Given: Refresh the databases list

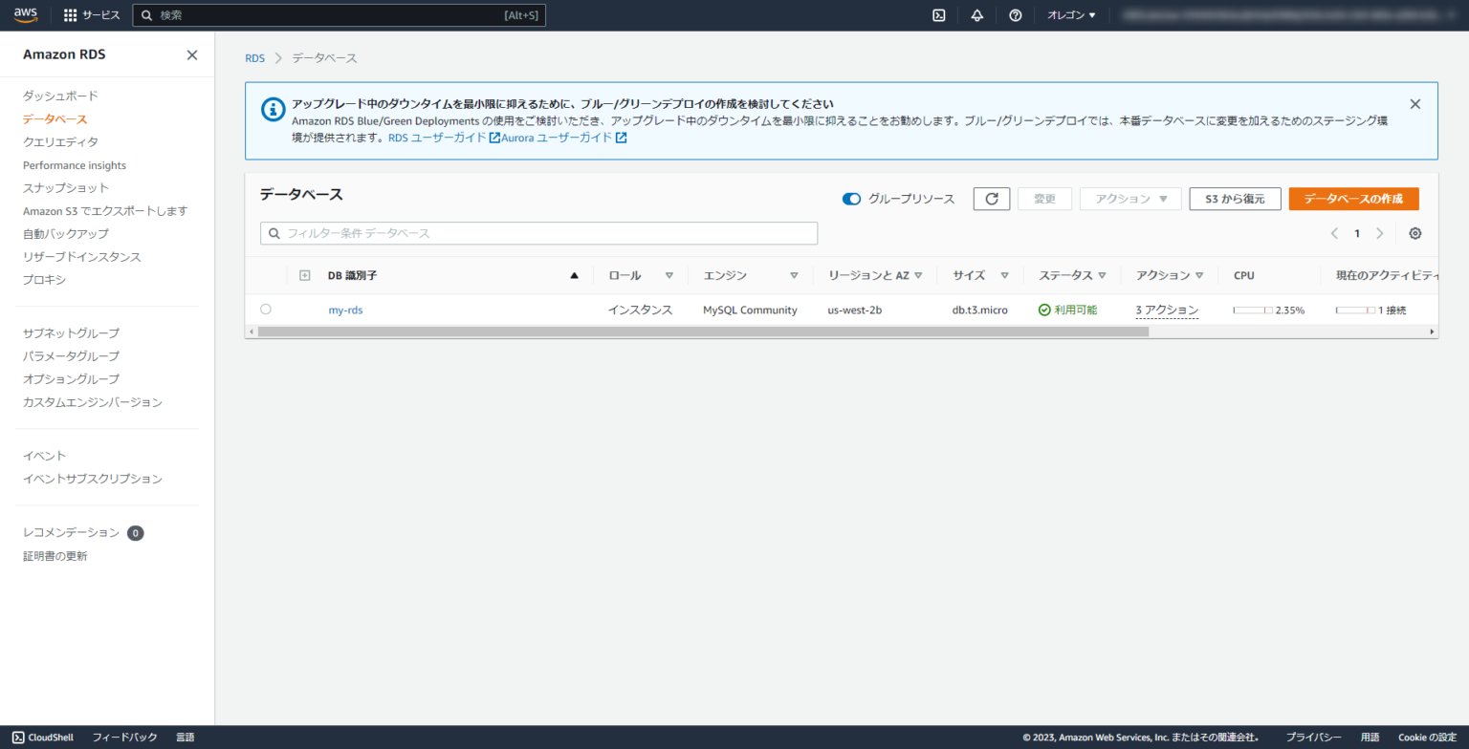Looking at the screenshot, I should (x=991, y=198).
